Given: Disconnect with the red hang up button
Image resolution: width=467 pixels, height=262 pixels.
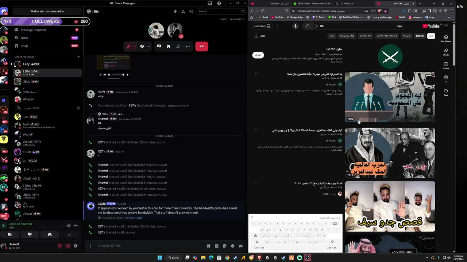Looking at the screenshot, I should coord(202,46).
